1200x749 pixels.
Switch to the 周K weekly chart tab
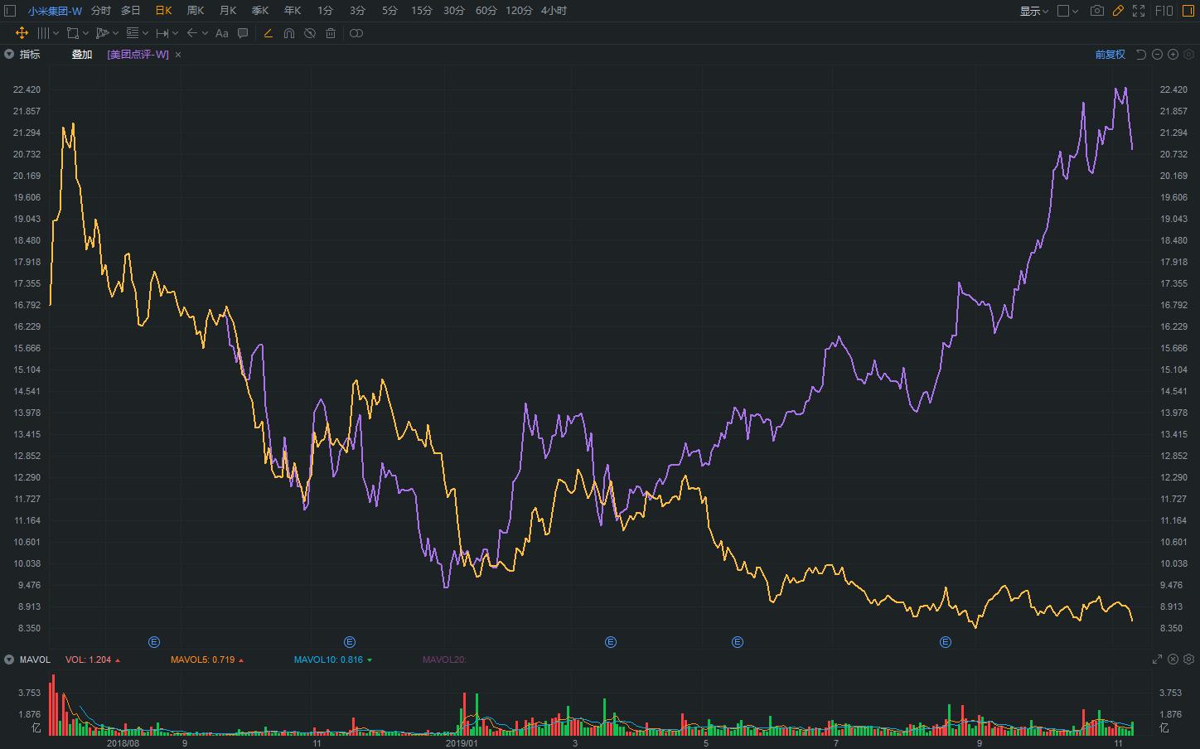click(x=196, y=11)
